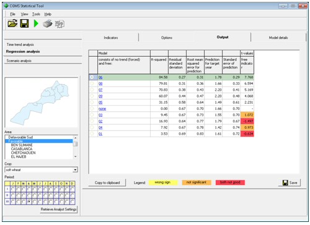Click the Residual standard deviation column header

177,66
